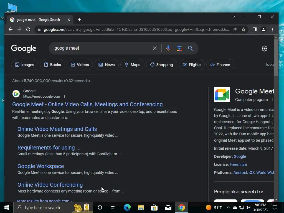Open network settings from system tray
The image size is (284, 213).
242,207
